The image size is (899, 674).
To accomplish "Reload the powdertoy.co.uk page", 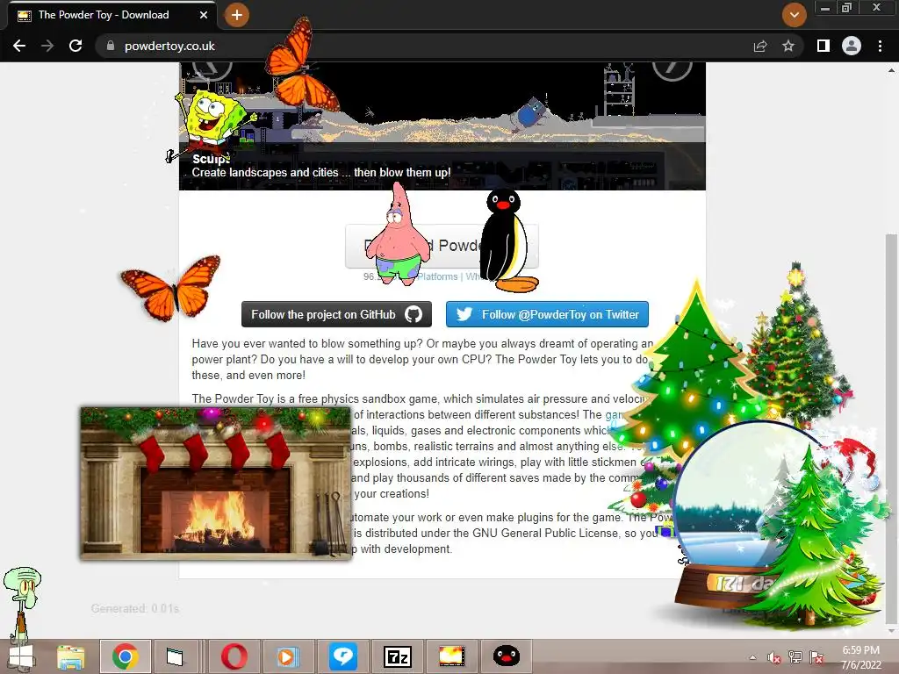I will [x=76, y=46].
